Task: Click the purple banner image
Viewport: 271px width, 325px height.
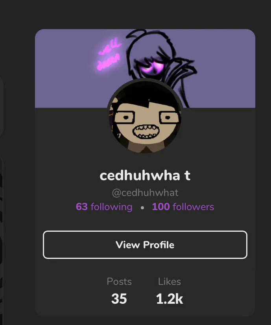Action: click(x=145, y=68)
